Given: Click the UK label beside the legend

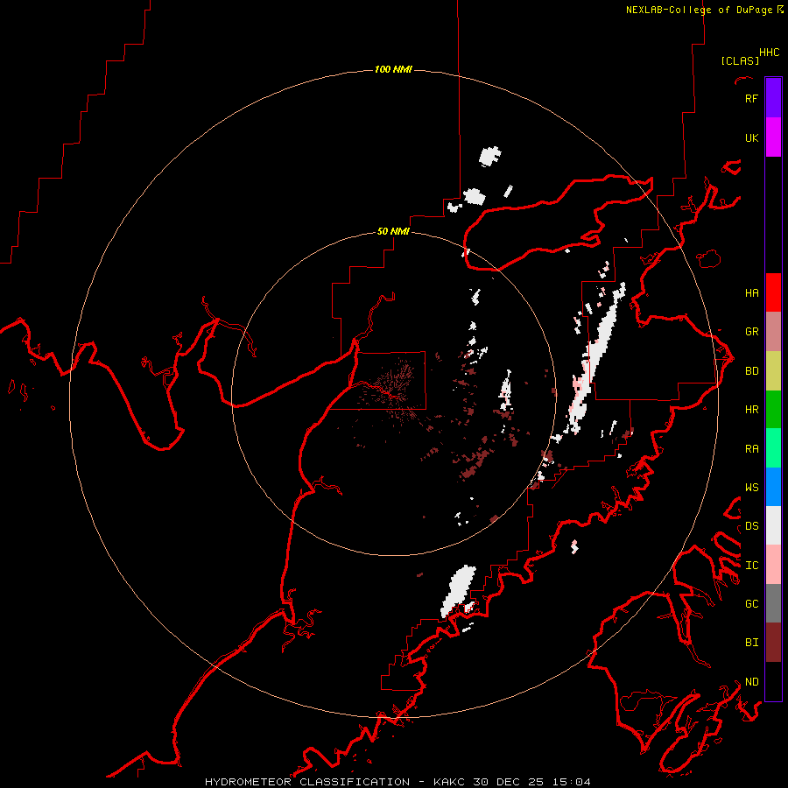Looking at the screenshot, I should tap(751, 137).
